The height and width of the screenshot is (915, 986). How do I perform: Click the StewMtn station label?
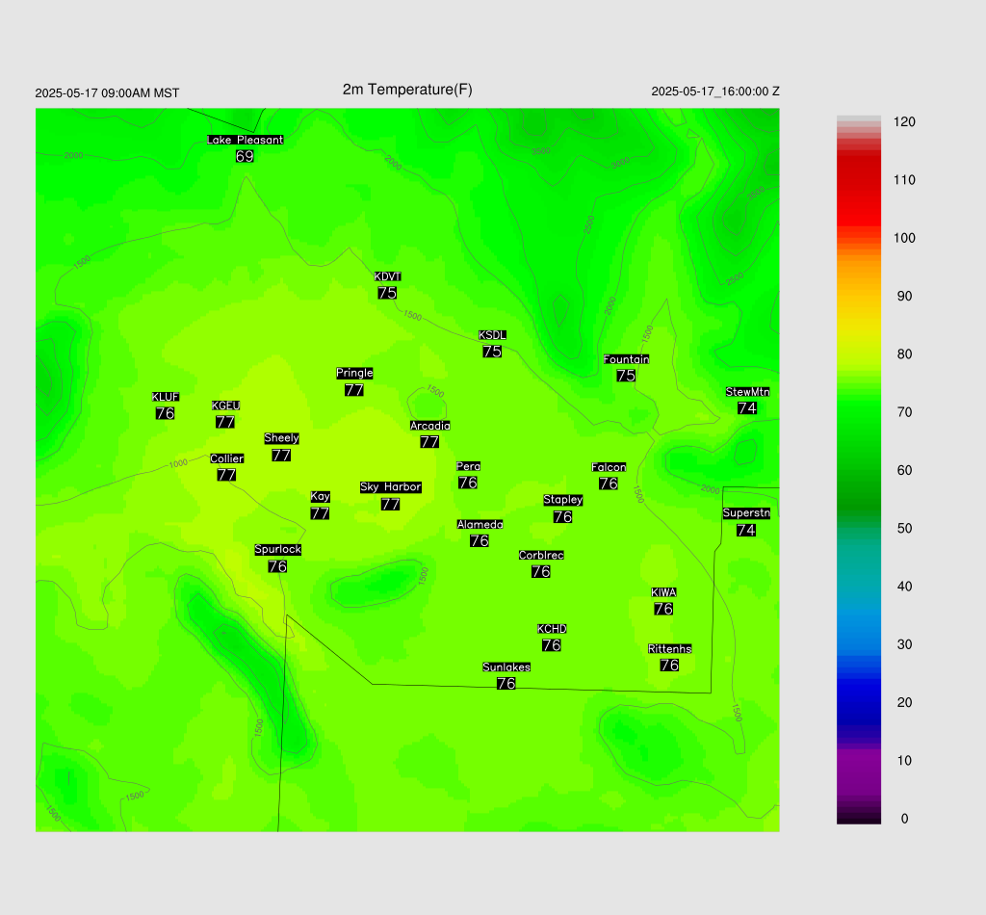click(747, 392)
